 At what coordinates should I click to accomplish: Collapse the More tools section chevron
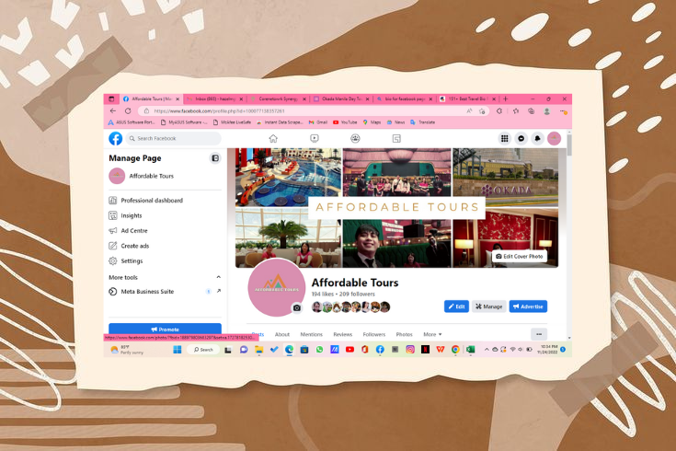click(x=219, y=277)
